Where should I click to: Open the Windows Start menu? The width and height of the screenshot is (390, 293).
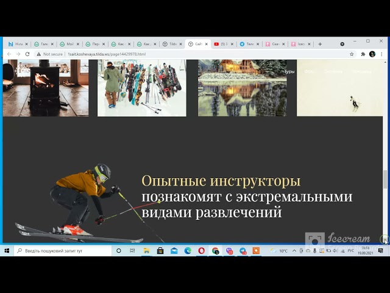click(x=7, y=251)
